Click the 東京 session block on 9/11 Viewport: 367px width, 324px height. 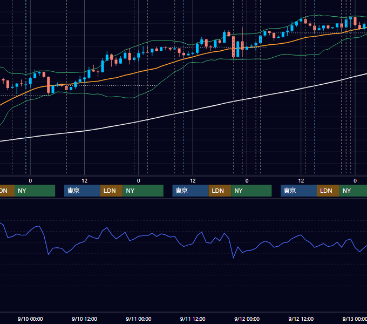click(191, 191)
